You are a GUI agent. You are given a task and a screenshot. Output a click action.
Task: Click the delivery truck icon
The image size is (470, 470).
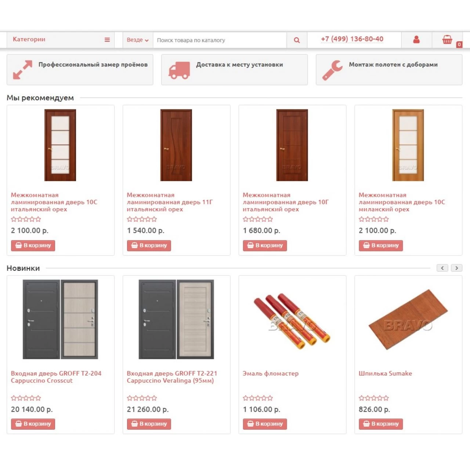click(179, 70)
